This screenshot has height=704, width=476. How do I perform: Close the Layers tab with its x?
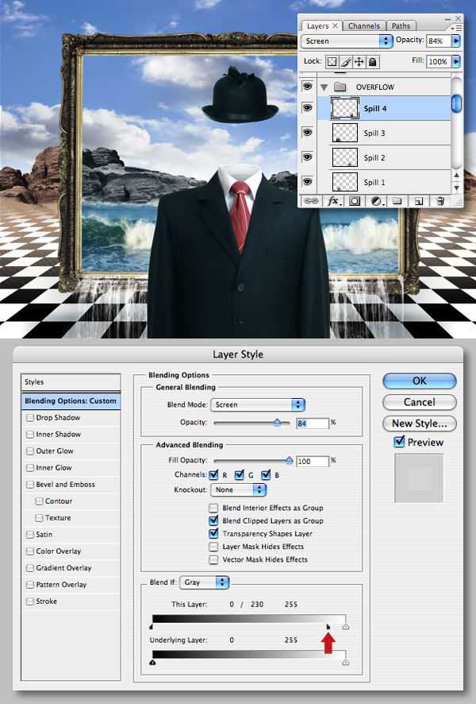[x=335, y=25]
